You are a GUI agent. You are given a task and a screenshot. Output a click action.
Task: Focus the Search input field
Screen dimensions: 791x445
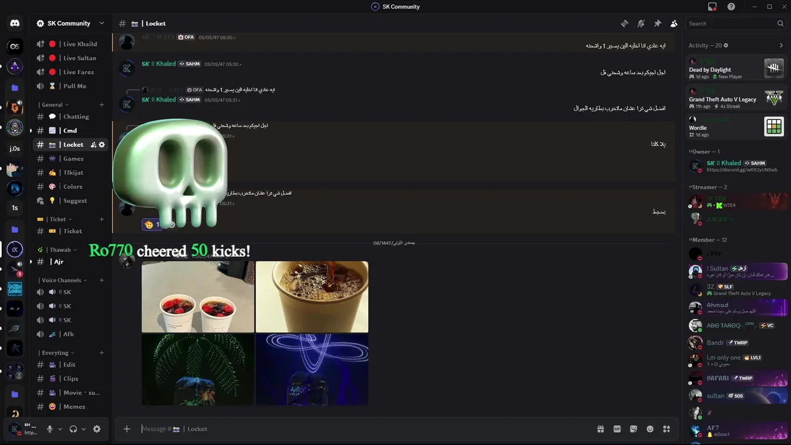[736, 23]
